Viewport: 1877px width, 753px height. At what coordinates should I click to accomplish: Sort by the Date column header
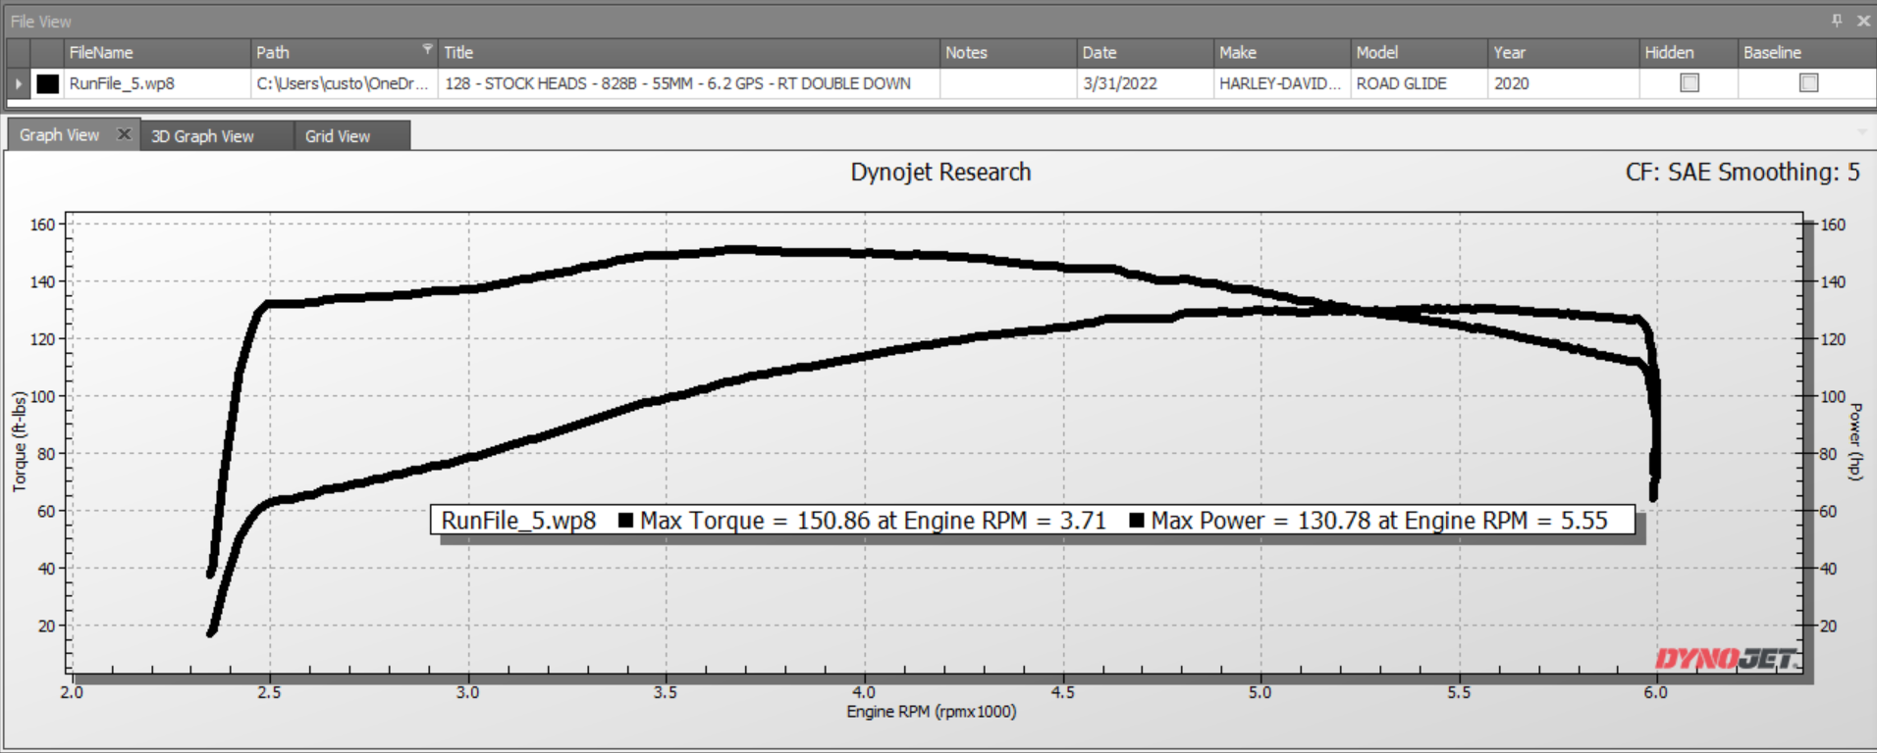pos(1145,53)
